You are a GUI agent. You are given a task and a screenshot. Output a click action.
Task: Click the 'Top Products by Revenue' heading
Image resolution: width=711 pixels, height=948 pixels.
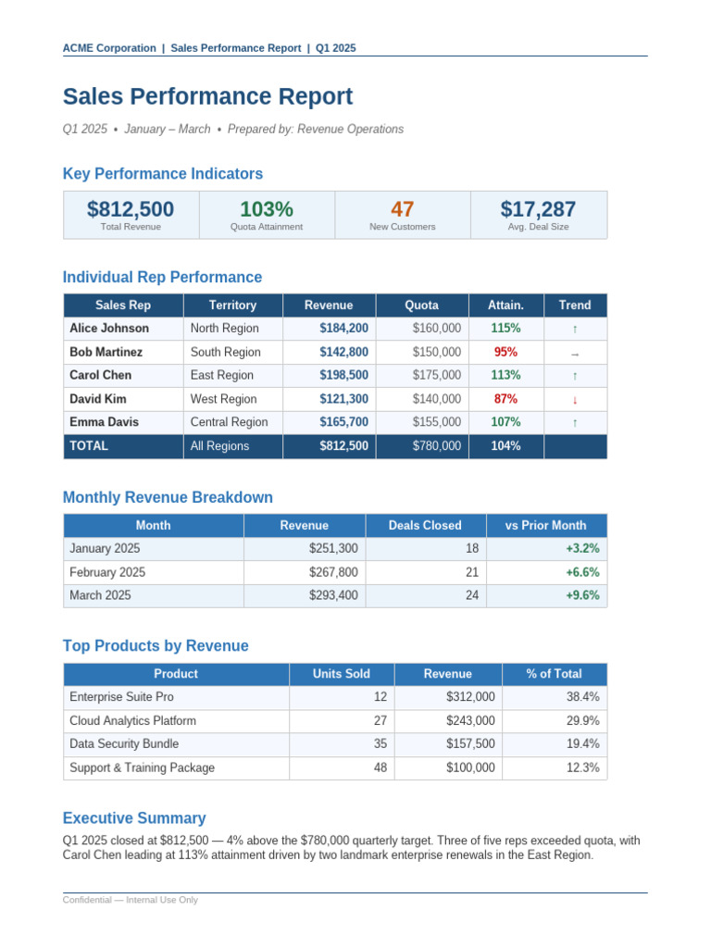pyautogui.click(x=156, y=645)
